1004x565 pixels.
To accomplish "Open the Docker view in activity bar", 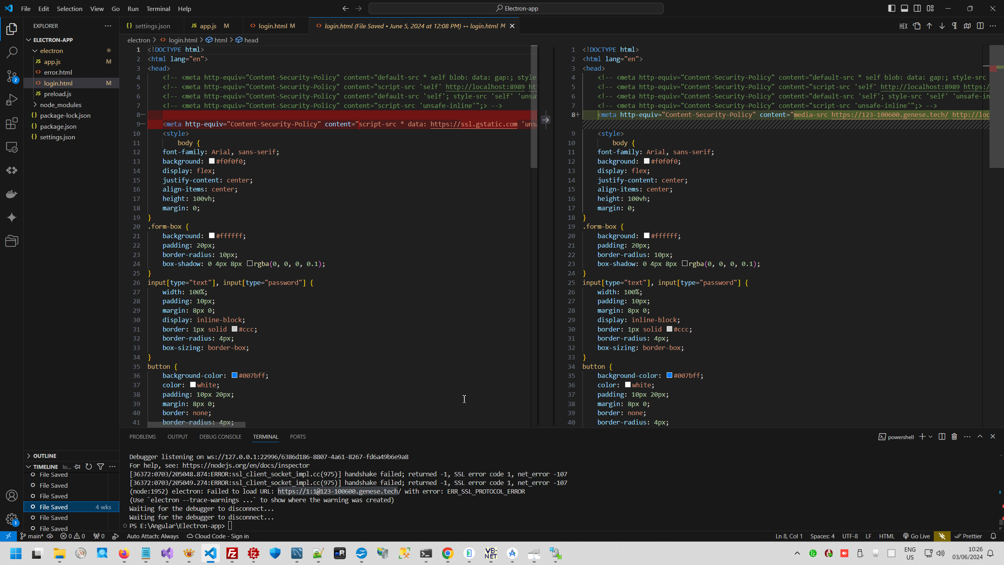I will click(12, 194).
